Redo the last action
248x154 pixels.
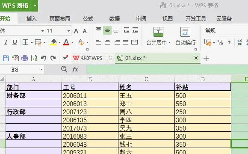click(x=53, y=58)
